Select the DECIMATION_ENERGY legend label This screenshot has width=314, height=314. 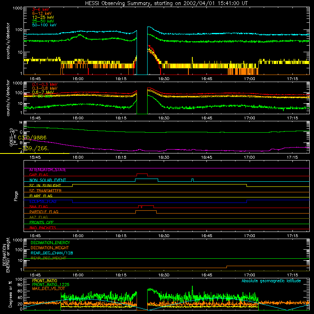coord(50,243)
